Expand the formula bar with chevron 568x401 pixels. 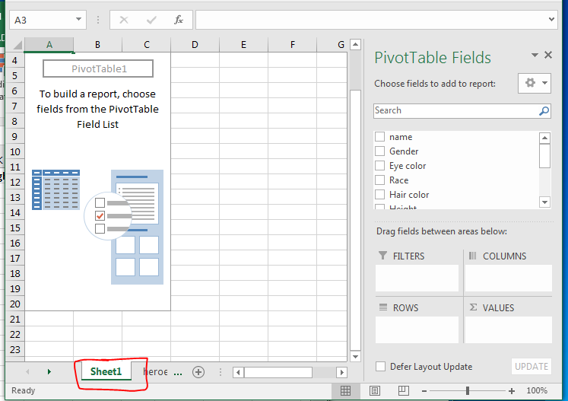tap(551, 20)
